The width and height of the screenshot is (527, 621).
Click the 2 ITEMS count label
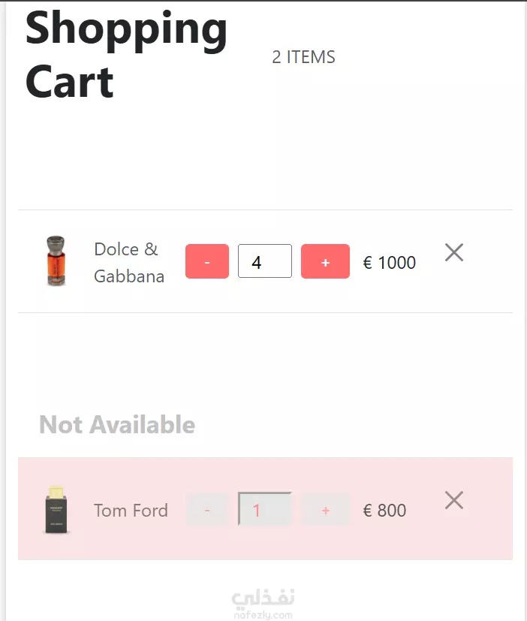304,57
